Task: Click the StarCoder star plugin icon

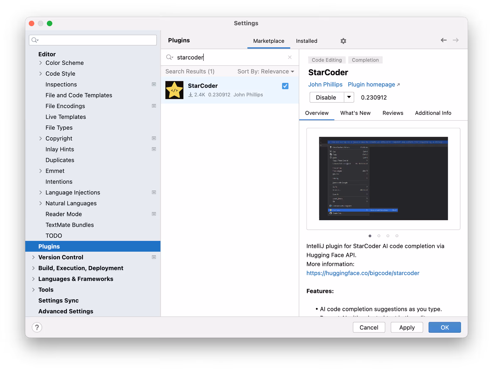Action: tap(174, 90)
